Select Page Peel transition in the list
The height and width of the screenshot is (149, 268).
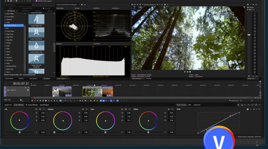(x=9, y=37)
